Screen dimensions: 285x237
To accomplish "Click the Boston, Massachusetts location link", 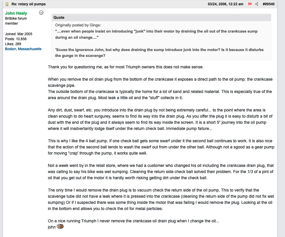I will tap(23, 49).
